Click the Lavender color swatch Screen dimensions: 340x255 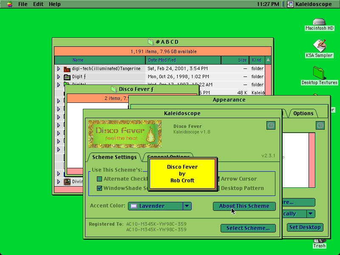pos(133,206)
